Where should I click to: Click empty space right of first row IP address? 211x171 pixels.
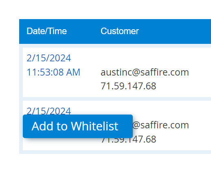tap(183, 86)
